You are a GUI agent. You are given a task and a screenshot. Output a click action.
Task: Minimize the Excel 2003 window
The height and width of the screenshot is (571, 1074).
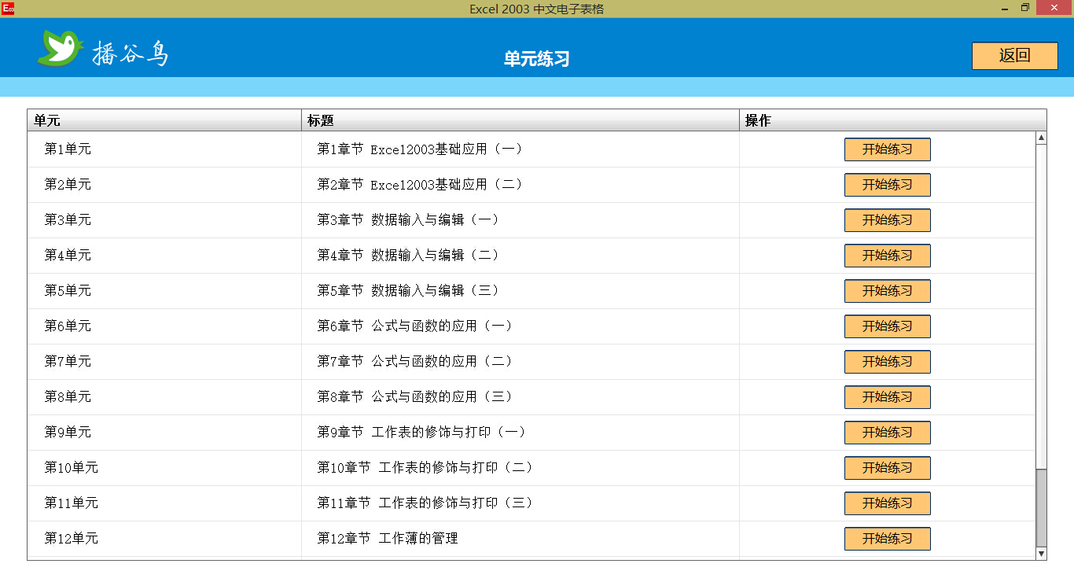(x=1005, y=9)
